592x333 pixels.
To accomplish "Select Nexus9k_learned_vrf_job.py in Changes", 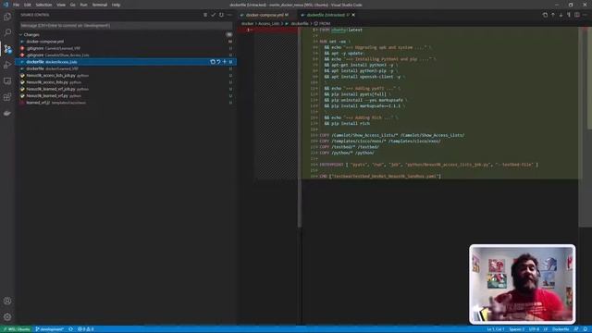I will [x=126, y=89].
